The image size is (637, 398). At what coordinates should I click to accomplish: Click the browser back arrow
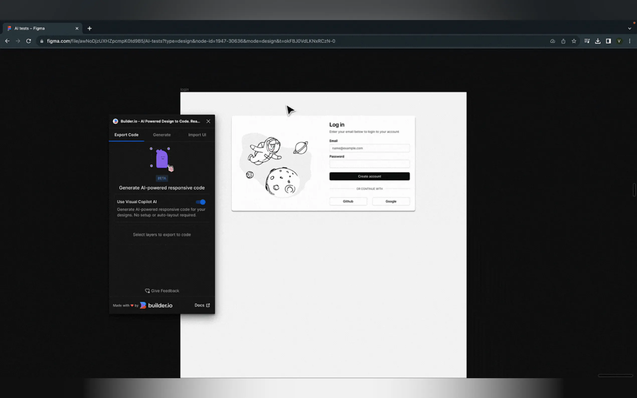7,41
